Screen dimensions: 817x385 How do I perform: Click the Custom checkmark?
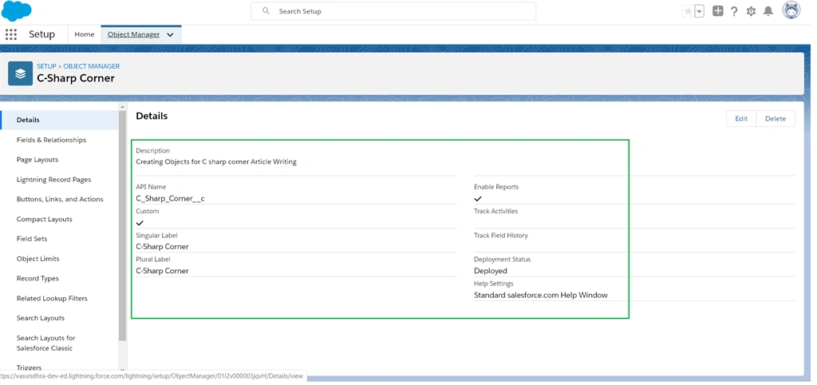pos(140,223)
